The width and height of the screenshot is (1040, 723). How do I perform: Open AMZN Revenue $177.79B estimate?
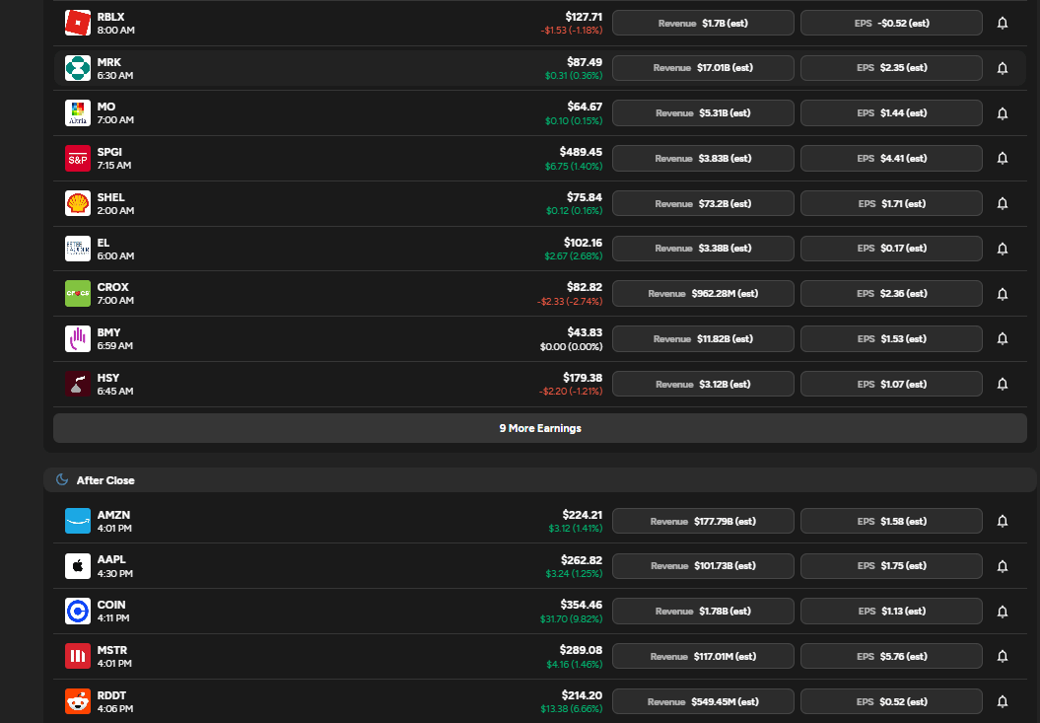pyautogui.click(x=703, y=521)
